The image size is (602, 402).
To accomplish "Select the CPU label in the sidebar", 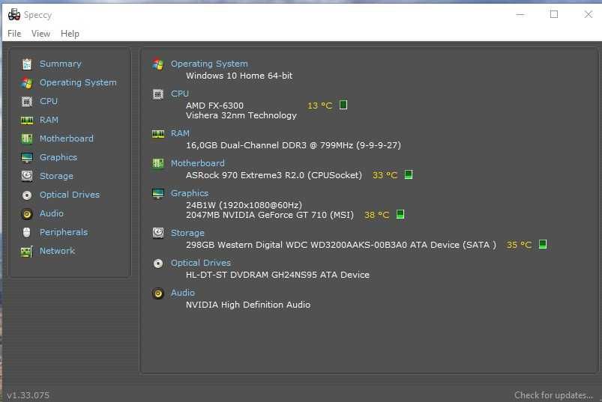I will [49, 101].
